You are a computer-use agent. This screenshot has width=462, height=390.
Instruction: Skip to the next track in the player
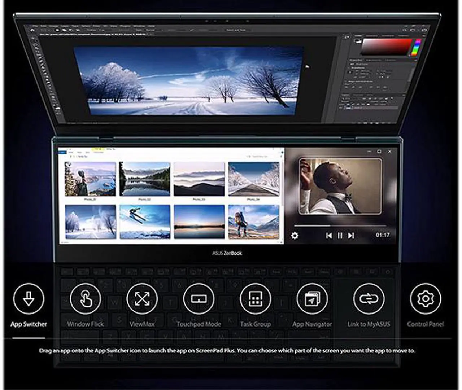351,236
